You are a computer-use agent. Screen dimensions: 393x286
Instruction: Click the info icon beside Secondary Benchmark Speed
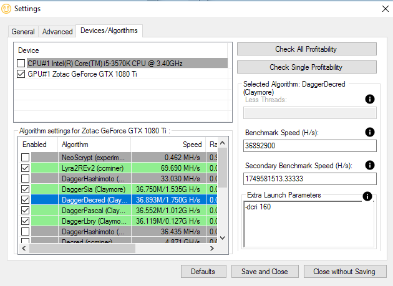tap(370, 165)
